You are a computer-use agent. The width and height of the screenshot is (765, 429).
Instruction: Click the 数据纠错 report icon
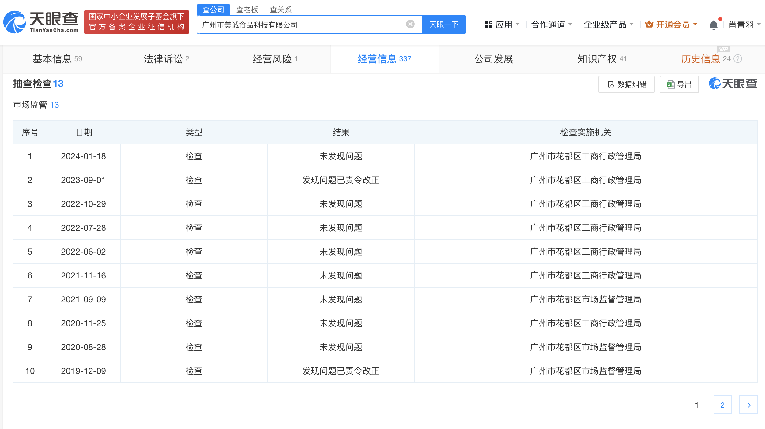(611, 84)
